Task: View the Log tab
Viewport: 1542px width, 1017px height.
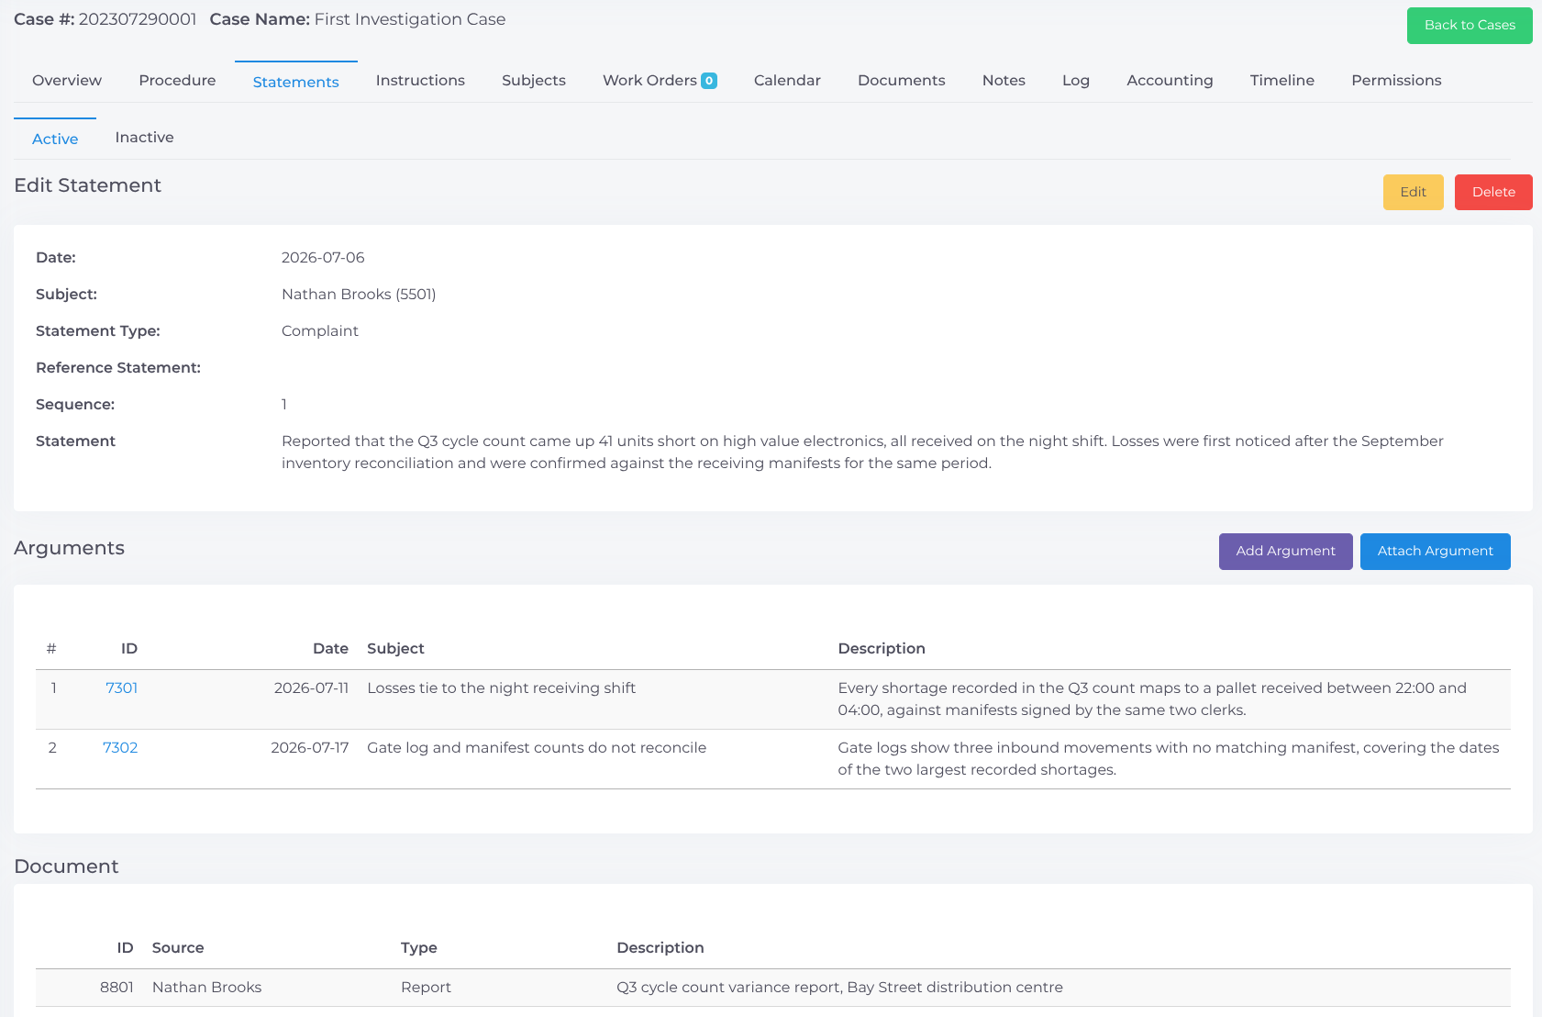Action: (x=1076, y=81)
